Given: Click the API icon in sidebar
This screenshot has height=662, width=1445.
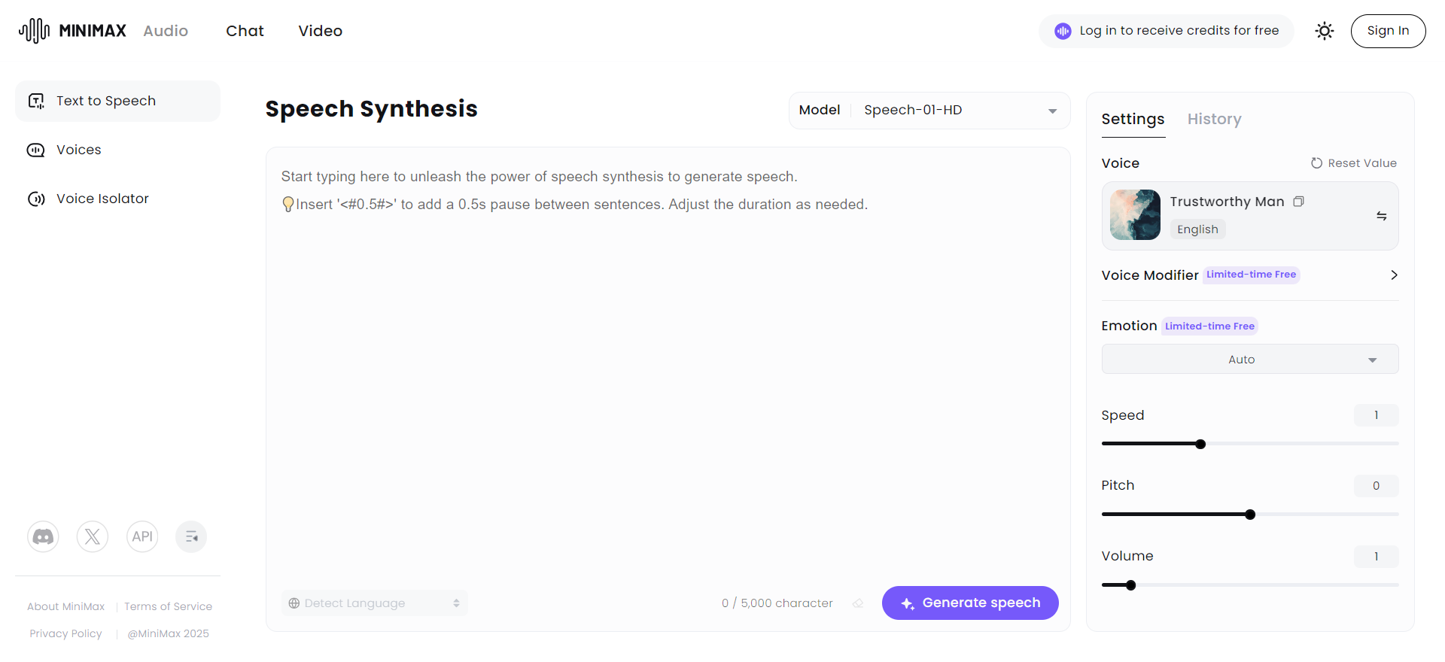Looking at the screenshot, I should coord(142,536).
